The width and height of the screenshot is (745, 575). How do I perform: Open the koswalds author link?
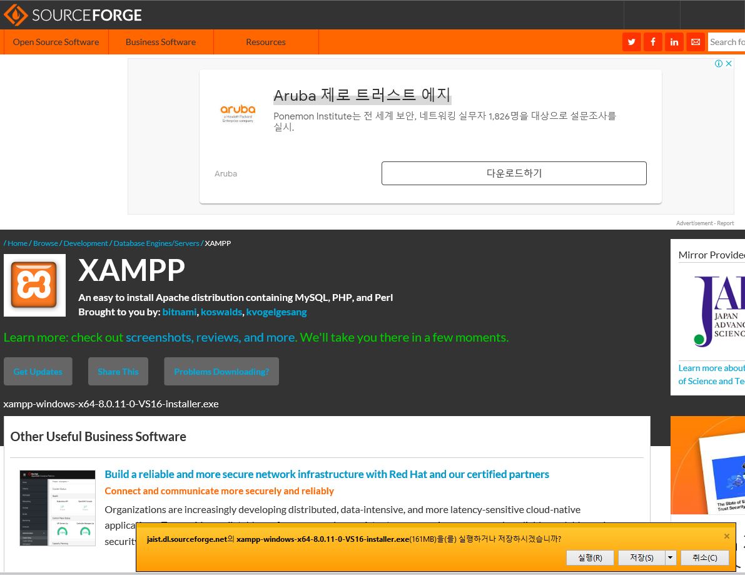click(221, 312)
